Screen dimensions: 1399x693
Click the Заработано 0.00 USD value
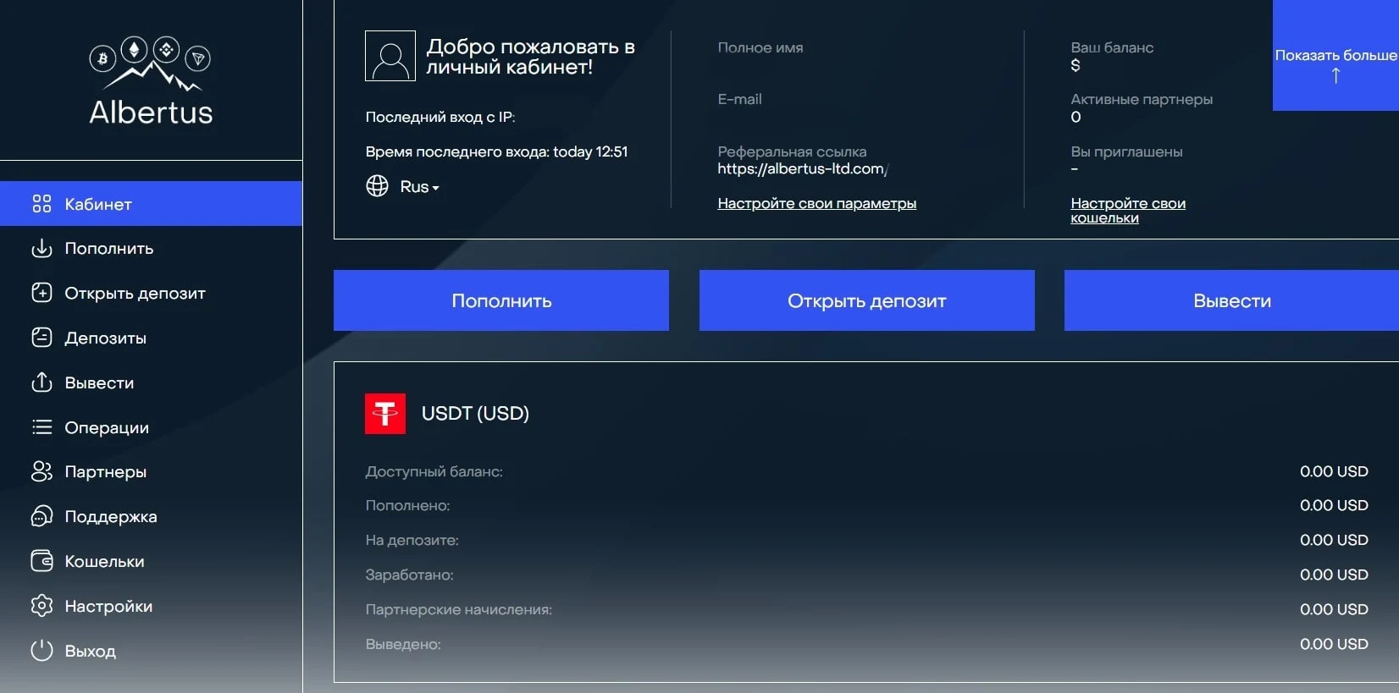tap(1334, 575)
